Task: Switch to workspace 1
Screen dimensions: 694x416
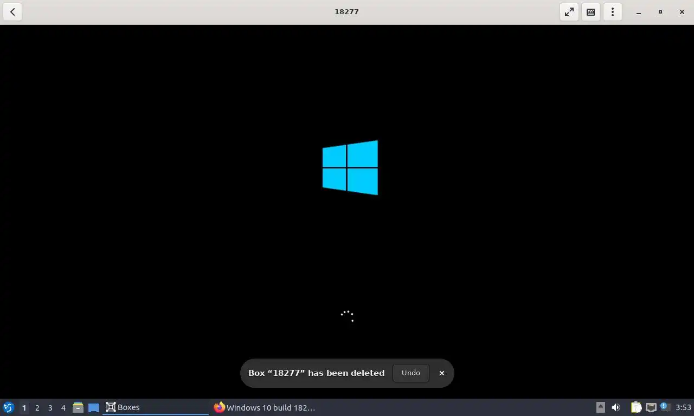Action: pos(24,407)
